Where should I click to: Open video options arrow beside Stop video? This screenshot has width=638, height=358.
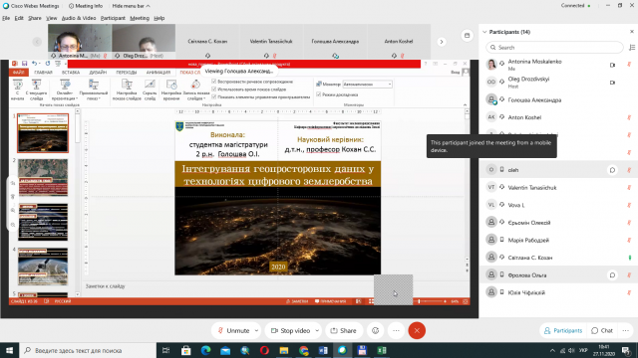click(x=317, y=331)
